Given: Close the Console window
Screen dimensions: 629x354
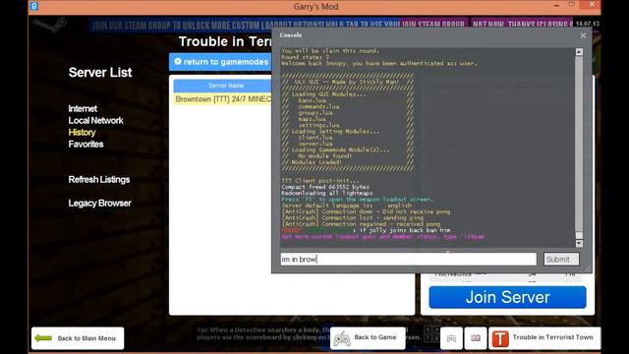Looking at the screenshot, I should pos(583,35).
